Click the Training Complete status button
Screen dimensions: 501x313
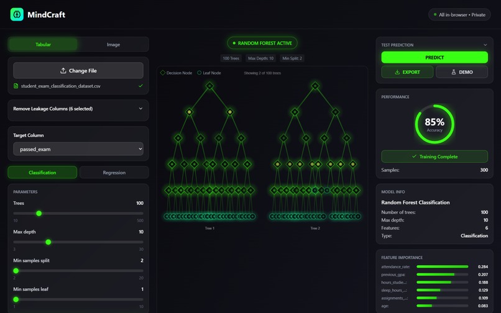tap(434, 156)
